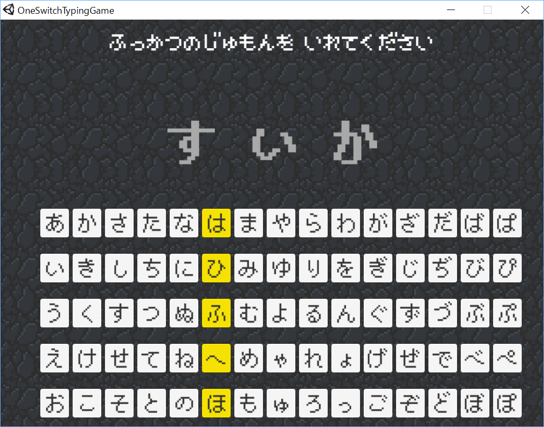The width and height of the screenshot is (544, 427).
Task: Choose the で key
Action: tap(443, 358)
